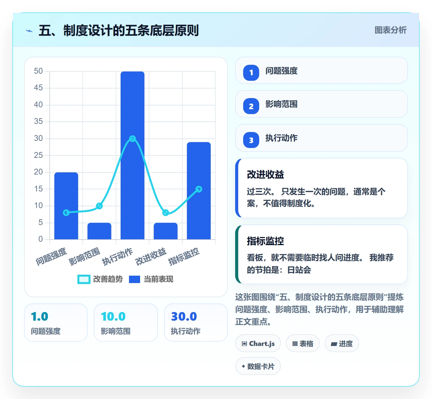Click the trend line point over 影响范围
The width and height of the screenshot is (432, 399).
[x=99, y=206]
